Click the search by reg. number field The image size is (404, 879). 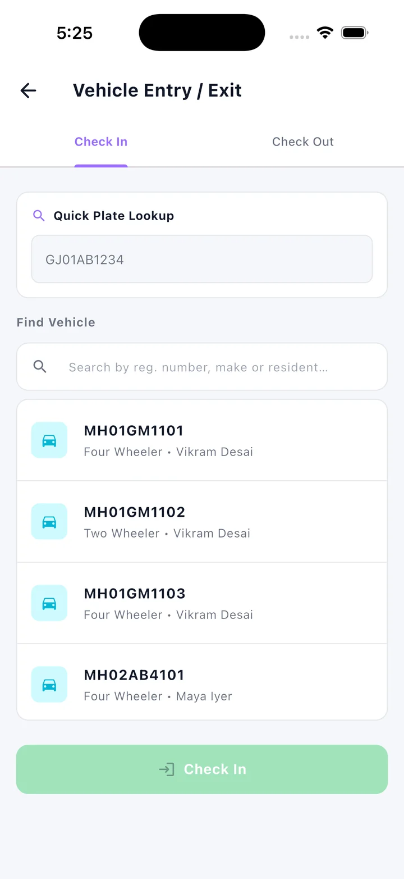(x=202, y=367)
